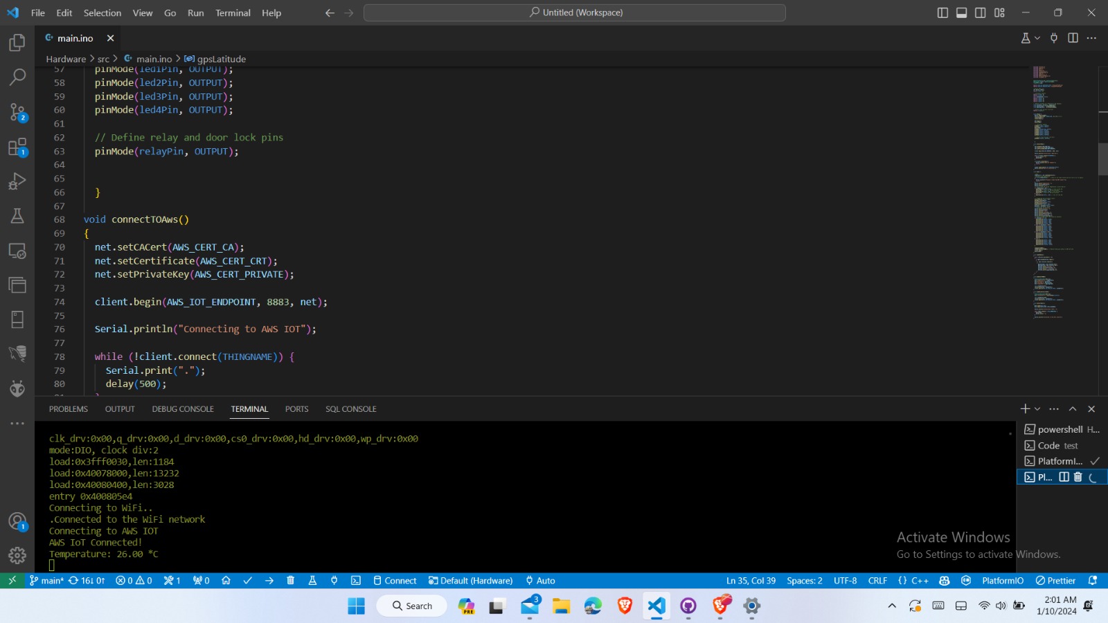Change the CRLF end of line sequence

tap(877, 581)
